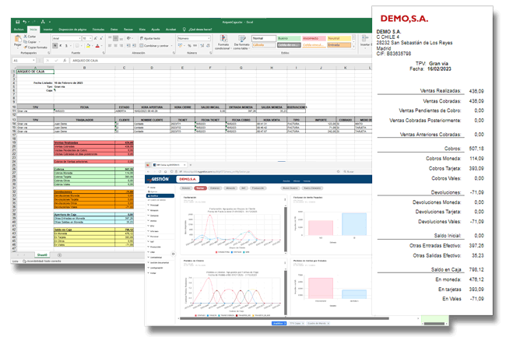This screenshot has height=337, width=506.
Task: Expand the Combinar y centrar dropdown
Action: [170, 45]
